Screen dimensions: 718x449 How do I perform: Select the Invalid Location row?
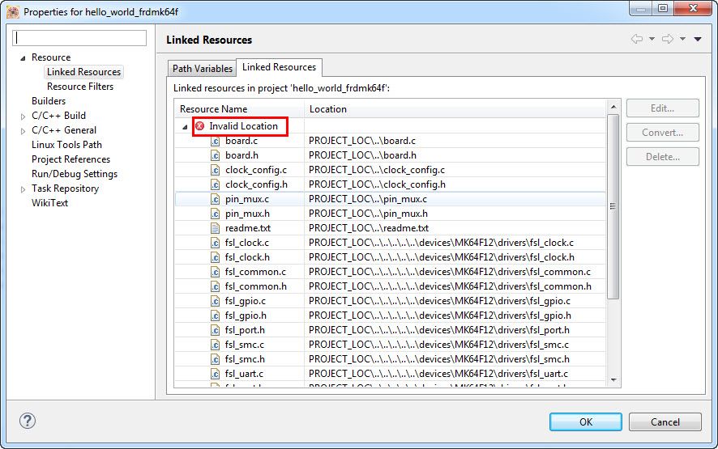(x=390, y=126)
